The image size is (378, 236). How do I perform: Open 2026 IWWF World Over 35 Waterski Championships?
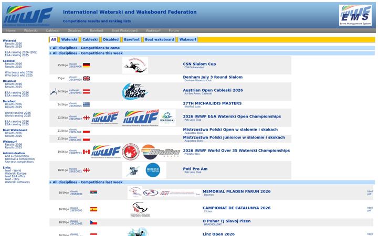click(236, 151)
